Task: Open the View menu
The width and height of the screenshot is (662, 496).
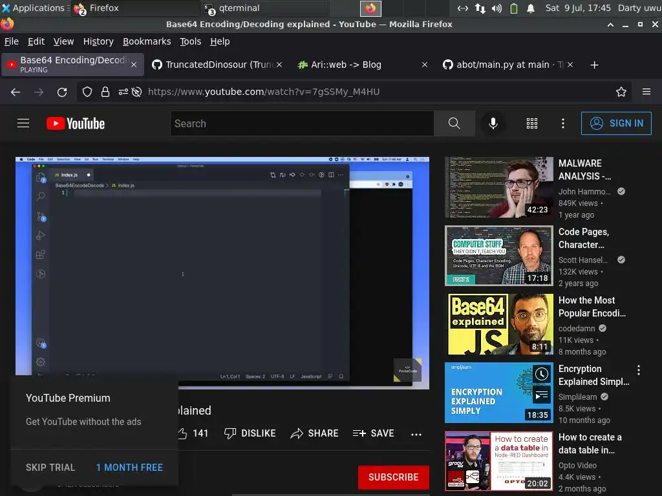Action: tap(64, 41)
